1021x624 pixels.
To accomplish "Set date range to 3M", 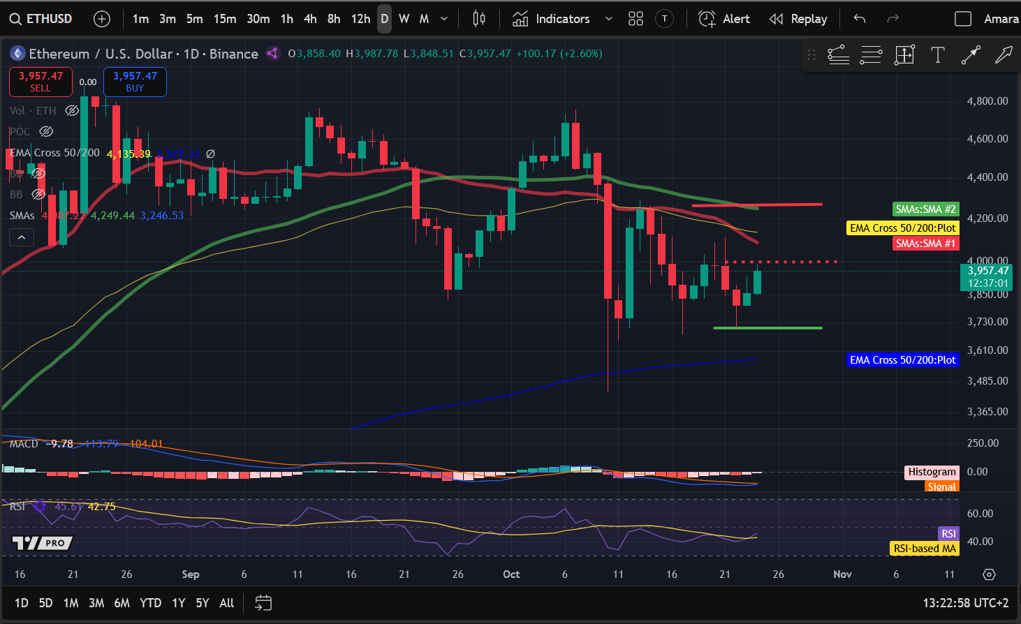I will point(96,603).
